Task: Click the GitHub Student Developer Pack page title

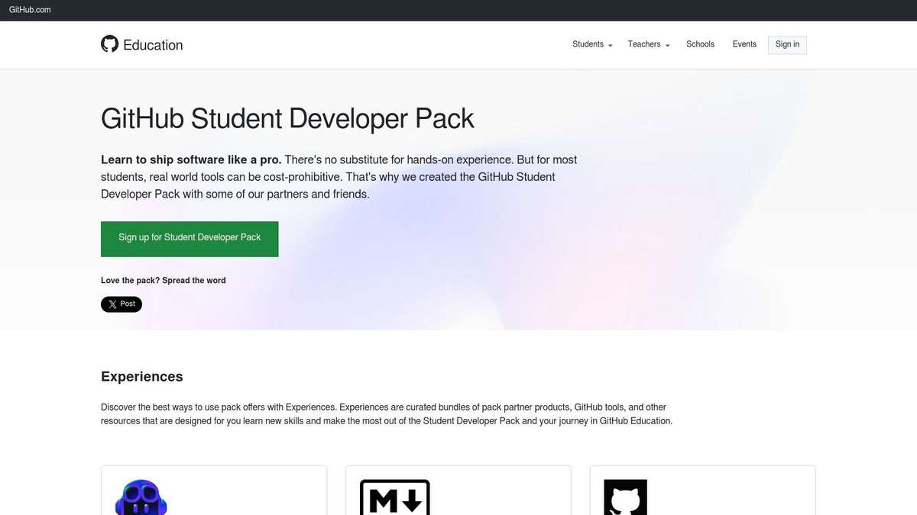Action: tap(287, 118)
